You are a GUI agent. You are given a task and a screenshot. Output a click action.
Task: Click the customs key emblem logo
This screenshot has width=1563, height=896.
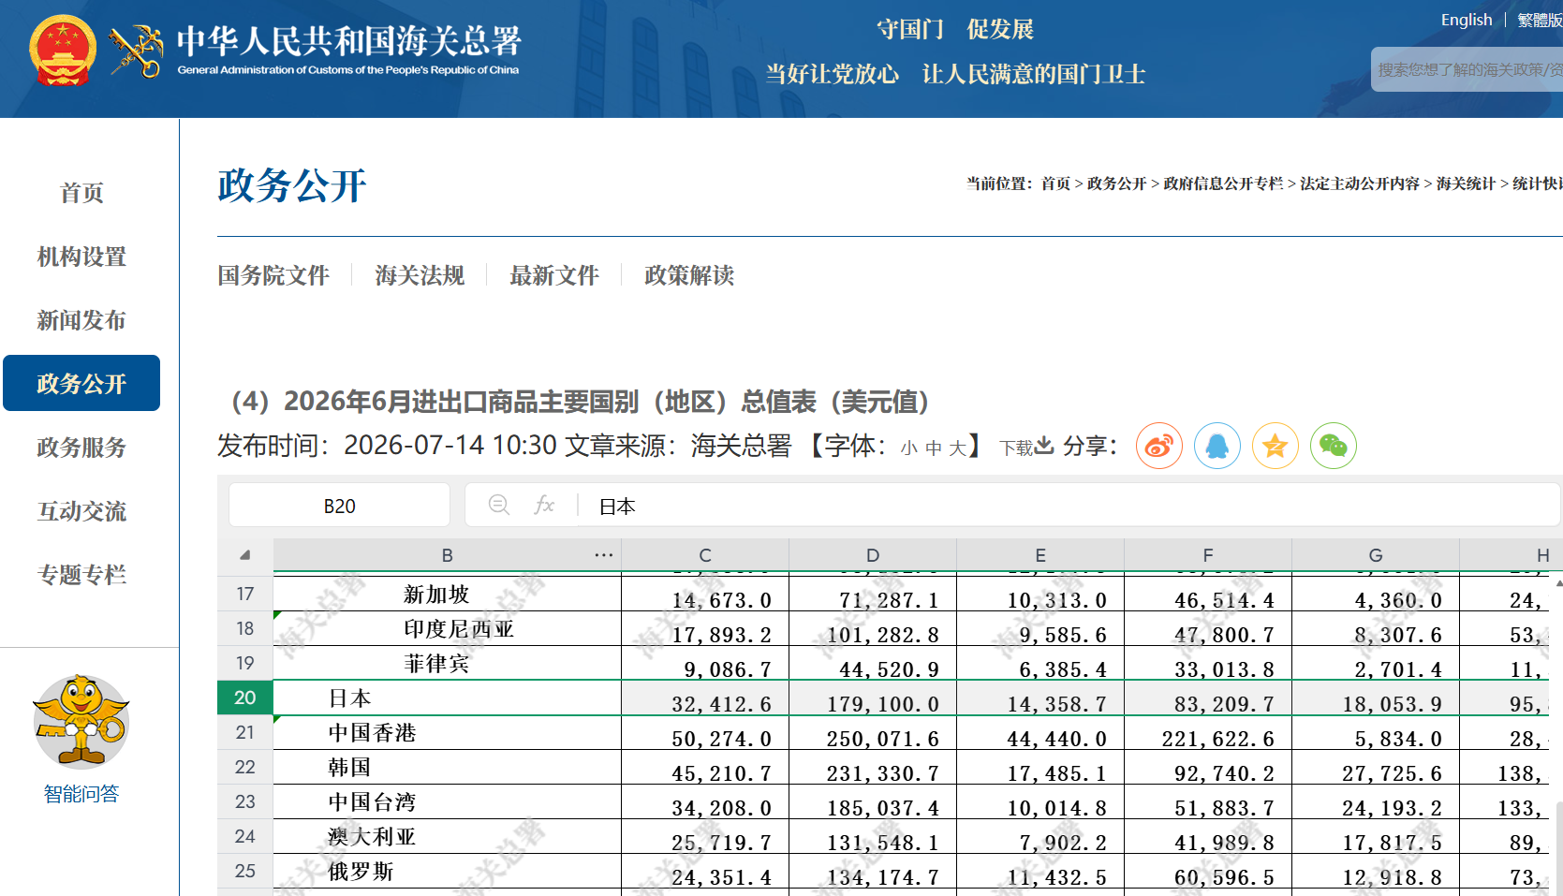click(137, 51)
